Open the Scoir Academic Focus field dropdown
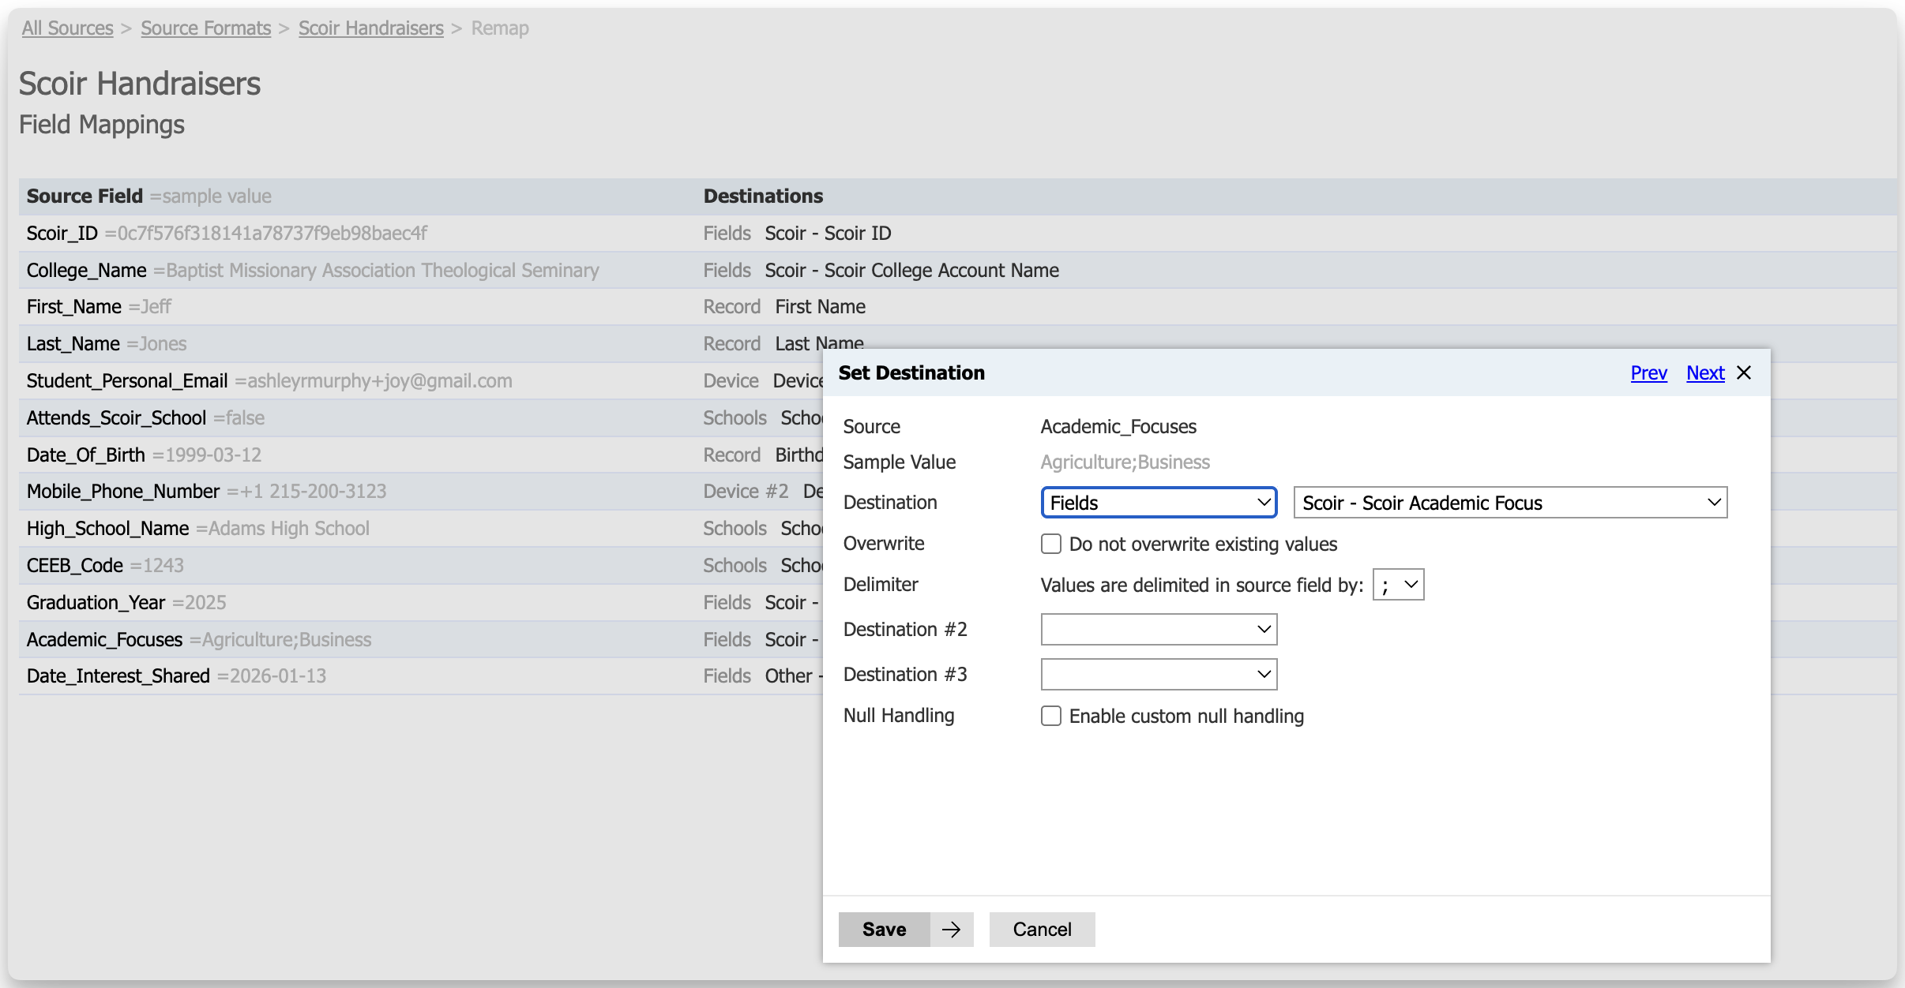Screen dimensions: 1905x988 pyautogui.click(x=1509, y=503)
